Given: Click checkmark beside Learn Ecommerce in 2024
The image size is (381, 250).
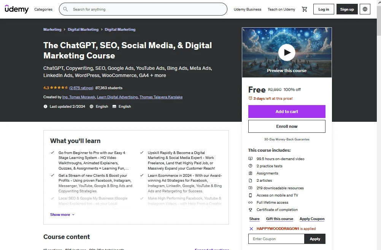Looking at the screenshot, I should click(142, 175).
